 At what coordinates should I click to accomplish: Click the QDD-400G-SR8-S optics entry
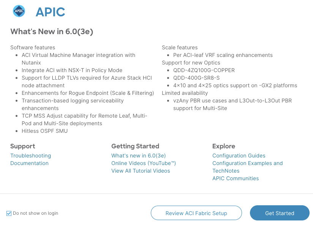196,78
